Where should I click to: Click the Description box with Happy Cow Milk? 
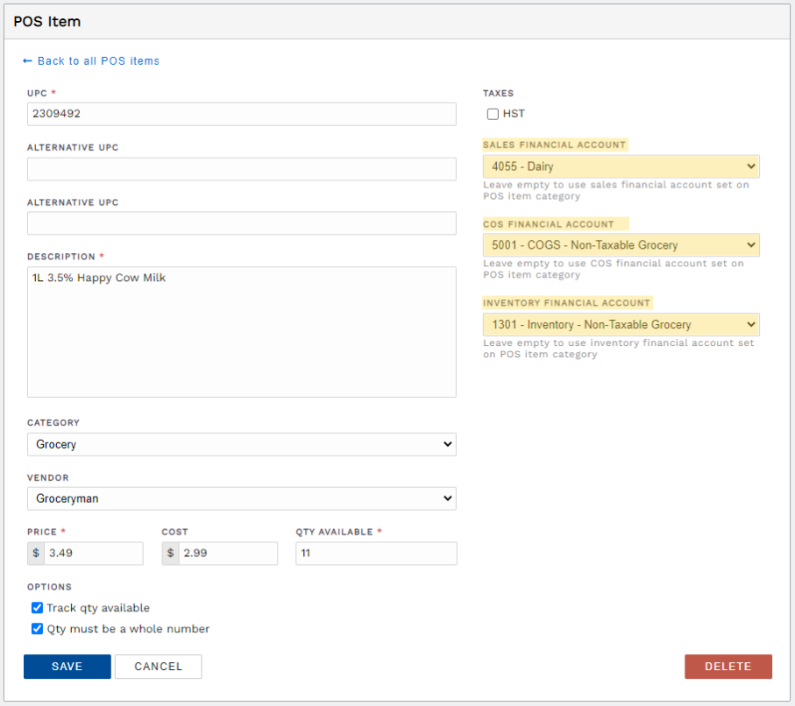point(241,331)
